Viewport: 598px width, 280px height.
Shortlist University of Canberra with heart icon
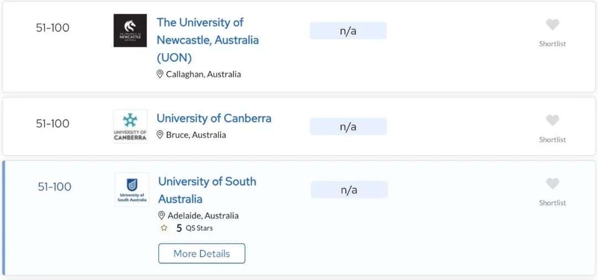552,121
